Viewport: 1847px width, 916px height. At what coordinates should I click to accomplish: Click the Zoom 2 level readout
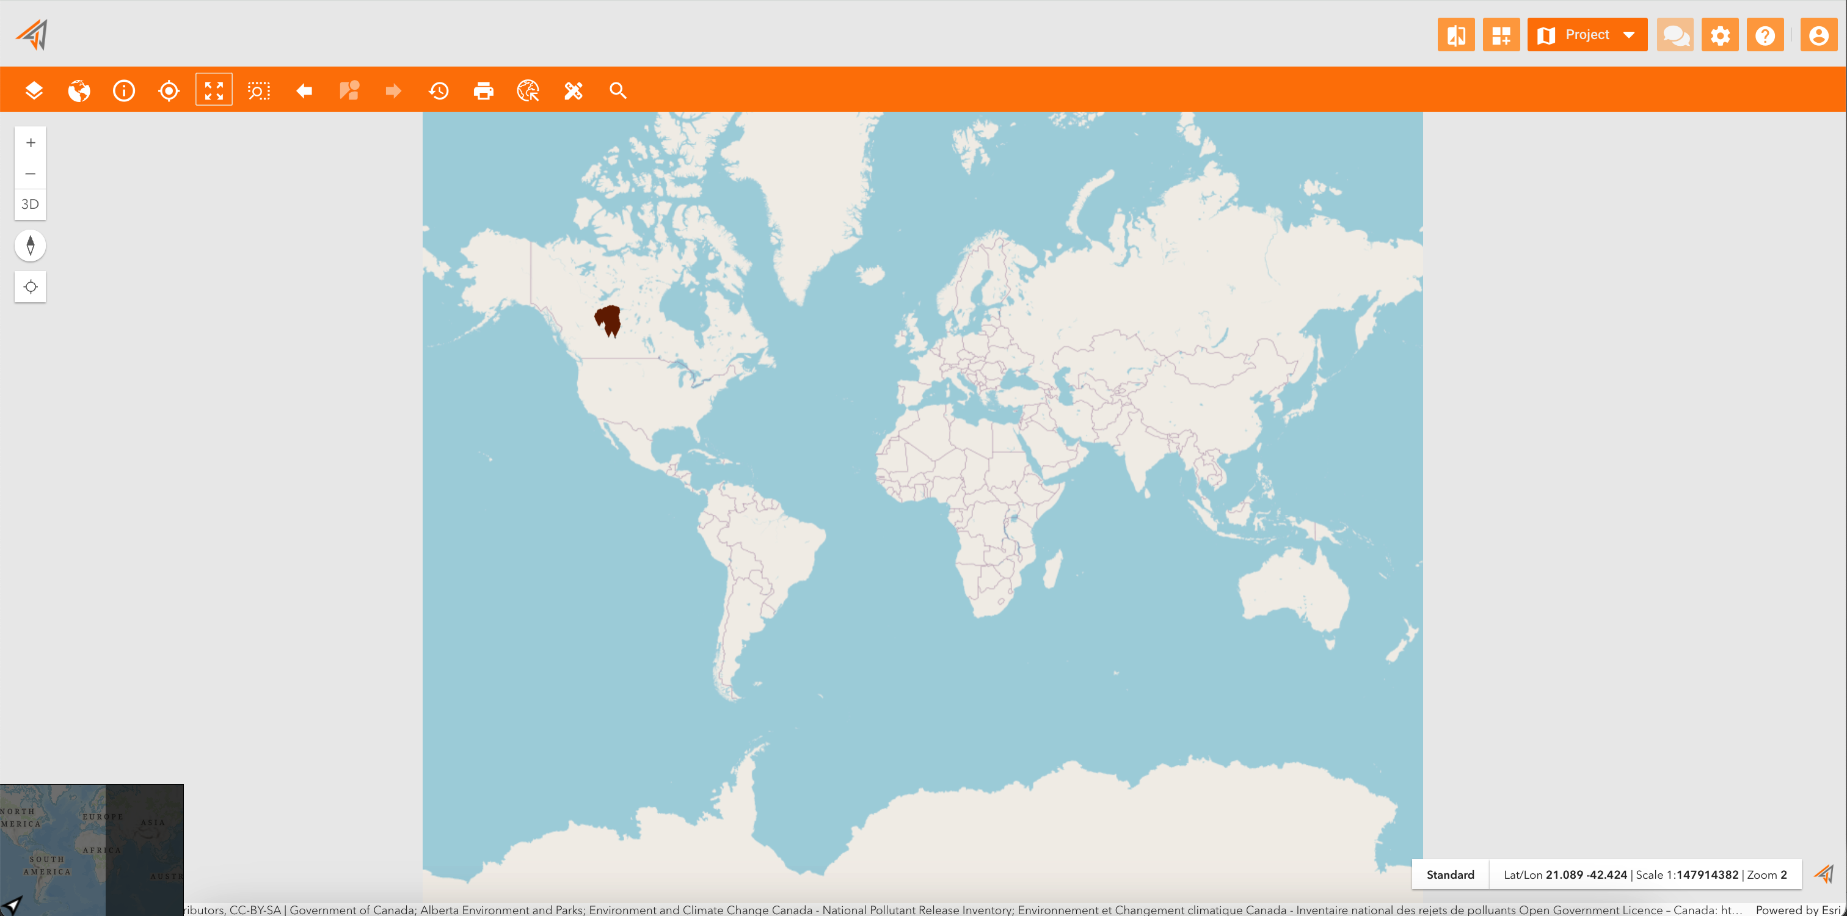1767,874
